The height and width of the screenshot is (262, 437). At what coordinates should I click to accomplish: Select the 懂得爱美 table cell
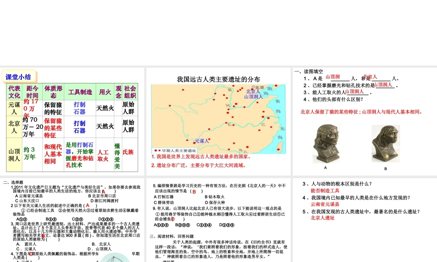tap(117, 156)
